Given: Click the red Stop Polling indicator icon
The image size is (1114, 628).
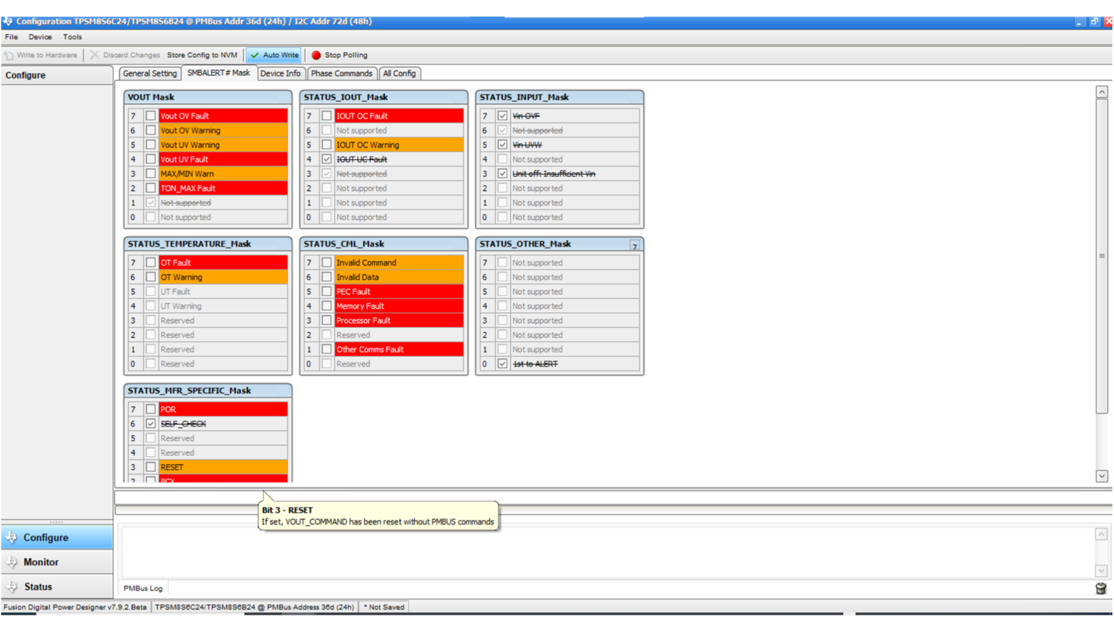Looking at the screenshot, I should click(317, 55).
